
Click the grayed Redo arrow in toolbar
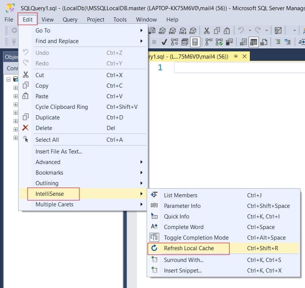coord(258,30)
